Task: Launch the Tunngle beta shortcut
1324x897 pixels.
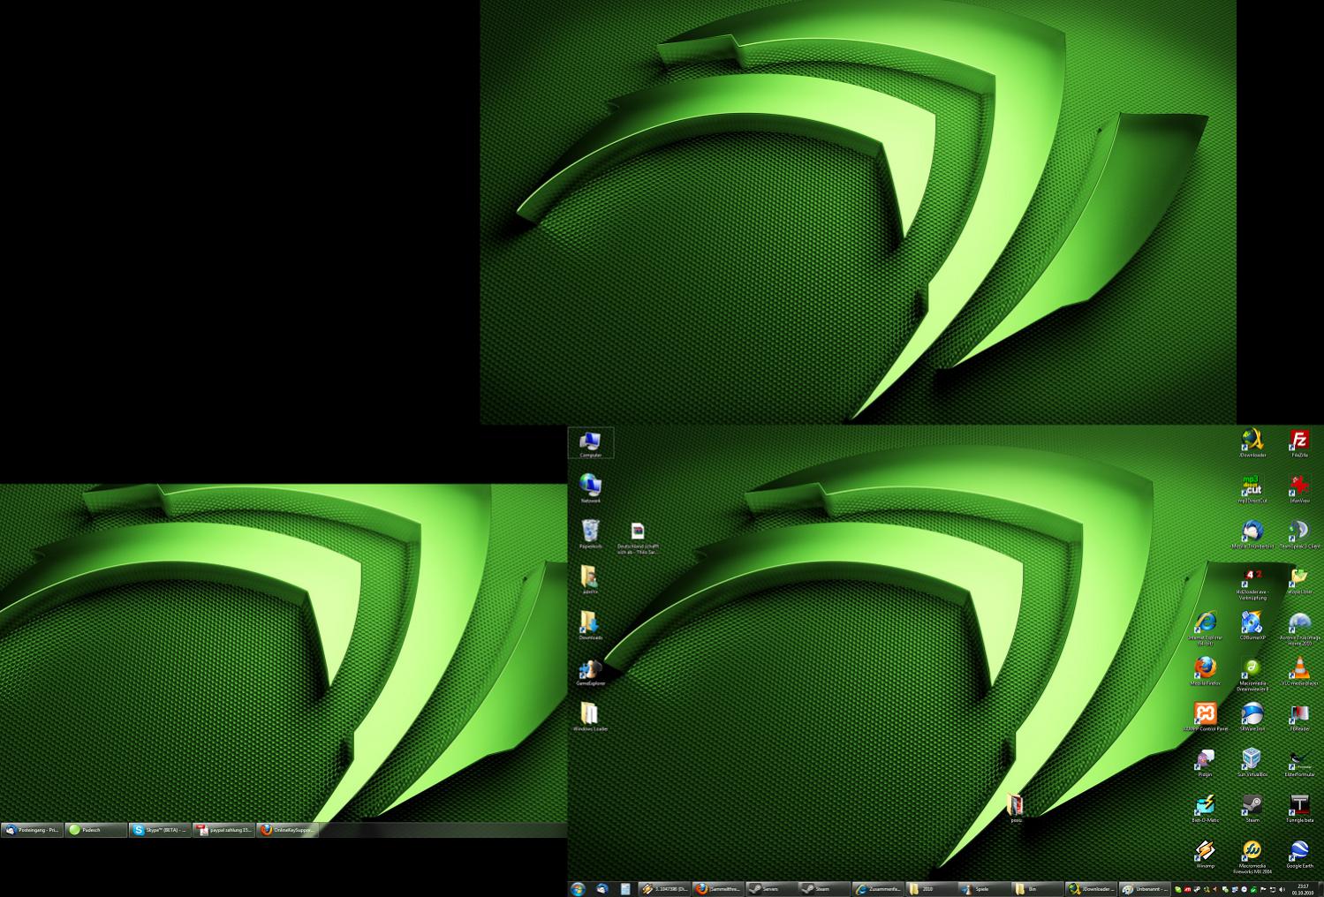Action: pos(1299,809)
